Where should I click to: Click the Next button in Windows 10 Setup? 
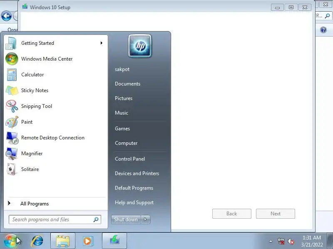click(x=276, y=214)
